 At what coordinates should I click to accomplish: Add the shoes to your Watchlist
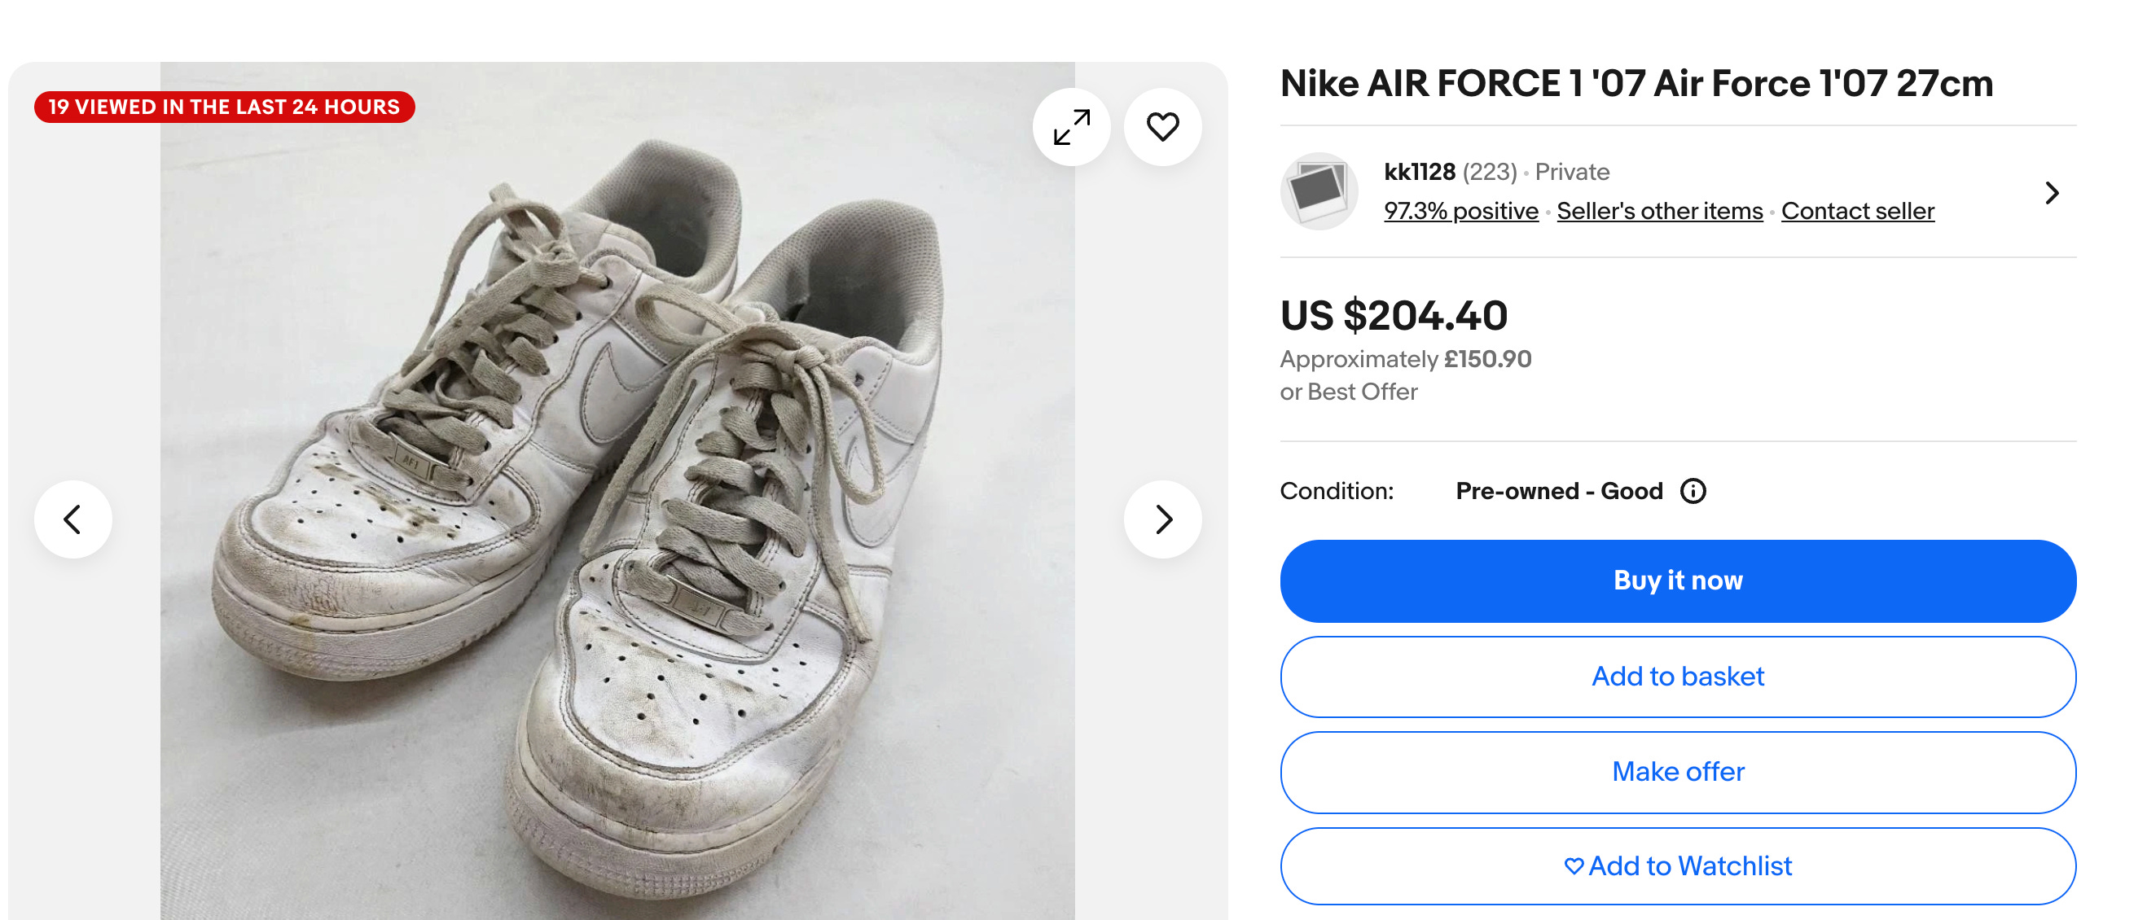1677,865
